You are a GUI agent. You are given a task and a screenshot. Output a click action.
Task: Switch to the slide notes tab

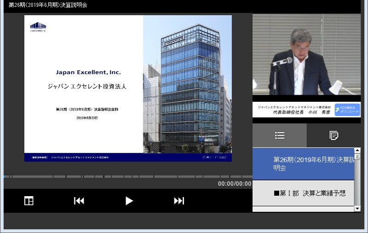tap(333, 135)
